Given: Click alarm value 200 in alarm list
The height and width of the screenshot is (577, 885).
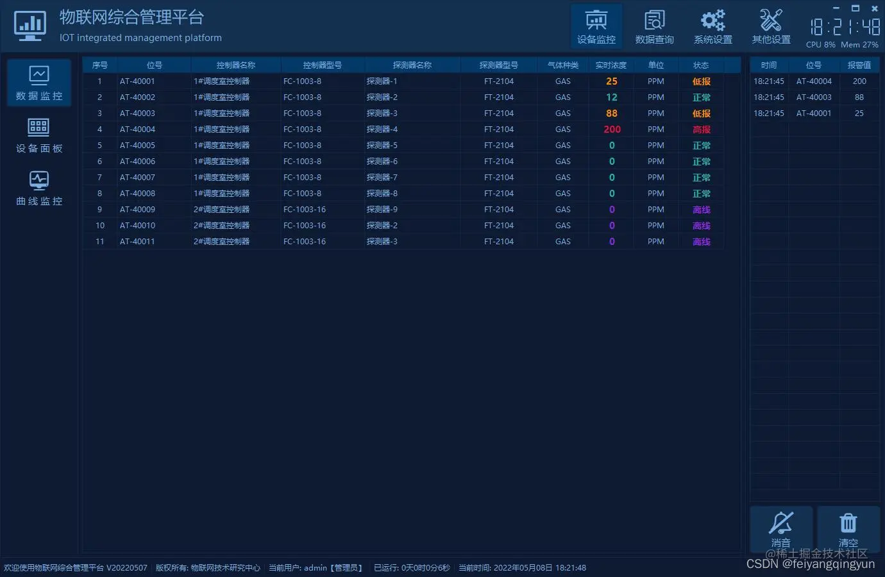Looking at the screenshot, I should pos(859,81).
